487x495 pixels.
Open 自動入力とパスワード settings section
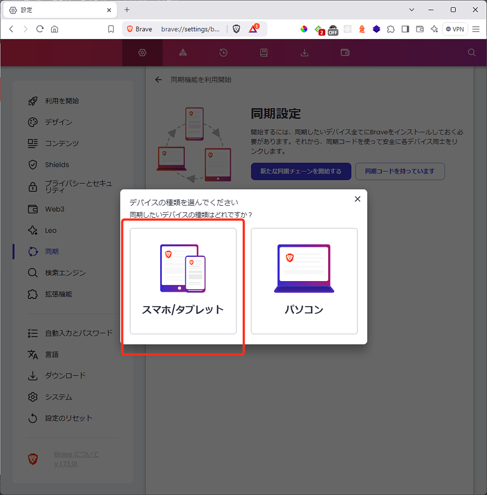click(x=78, y=333)
